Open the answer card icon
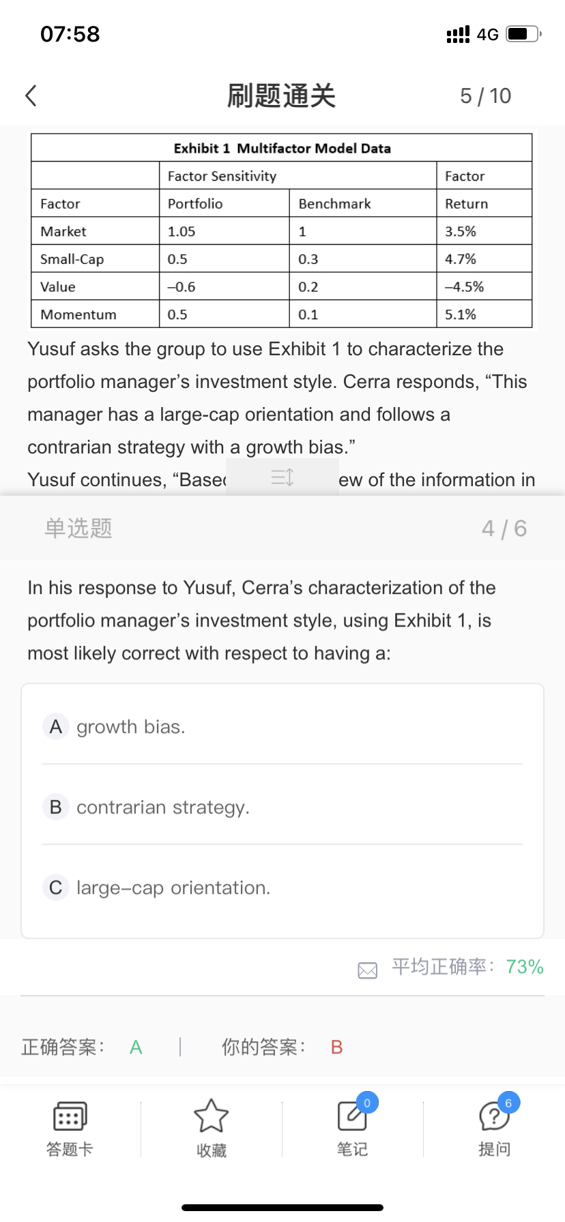This screenshot has width=565, height=1222. point(70,1116)
